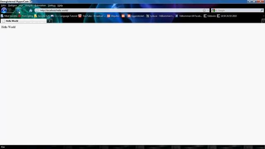
Task: Open the 14:54 24/10 2010 bookmark
Action: point(227,16)
